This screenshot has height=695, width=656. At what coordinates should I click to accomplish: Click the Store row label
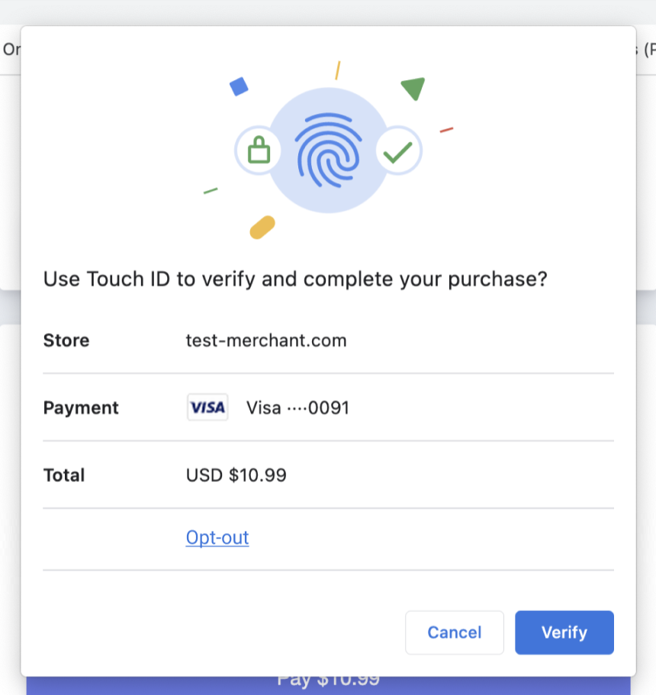pyautogui.click(x=66, y=341)
